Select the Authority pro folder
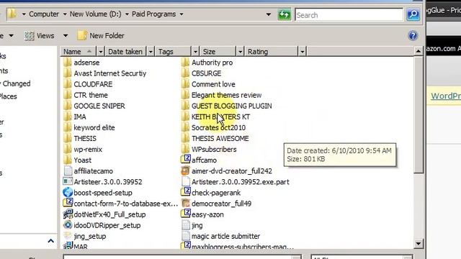This screenshot has width=461, height=259. tap(207, 63)
